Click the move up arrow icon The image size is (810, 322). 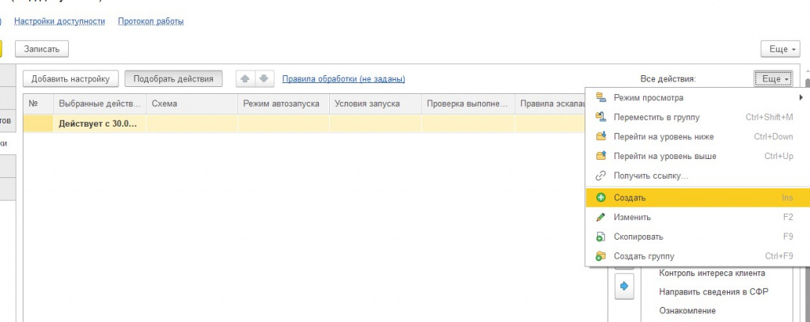point(245,79)
